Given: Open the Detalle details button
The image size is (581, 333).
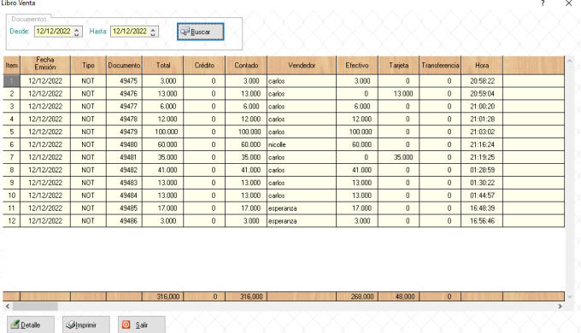Looking at the screenshot, I should [x=31, y=324].
